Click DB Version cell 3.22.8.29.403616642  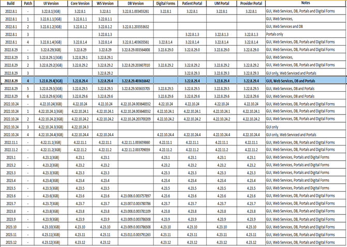135,81
